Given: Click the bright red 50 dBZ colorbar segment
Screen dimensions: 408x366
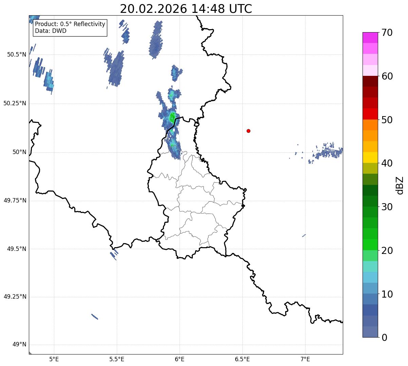Looking at the screenshot, I should [x=370, y=114].
